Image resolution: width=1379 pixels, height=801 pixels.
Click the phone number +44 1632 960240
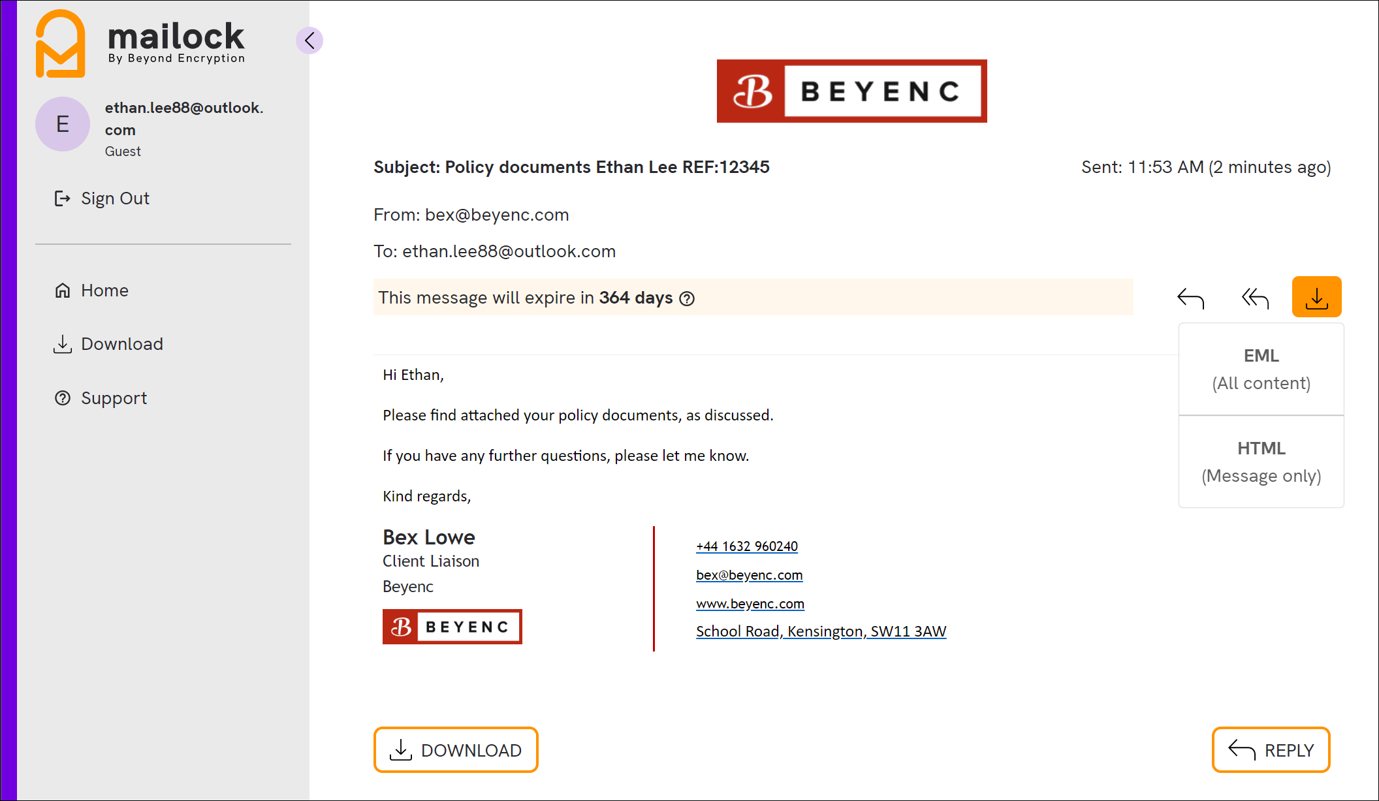[747, 546]
